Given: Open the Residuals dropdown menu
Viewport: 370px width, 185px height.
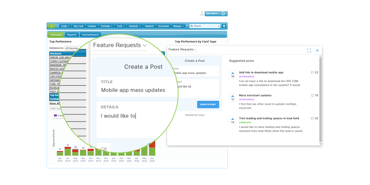Looking at the screenshot, I should tap(135, 26).
